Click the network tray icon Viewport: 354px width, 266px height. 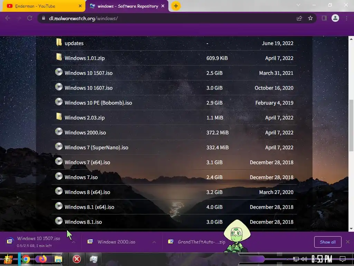(296, 259)
